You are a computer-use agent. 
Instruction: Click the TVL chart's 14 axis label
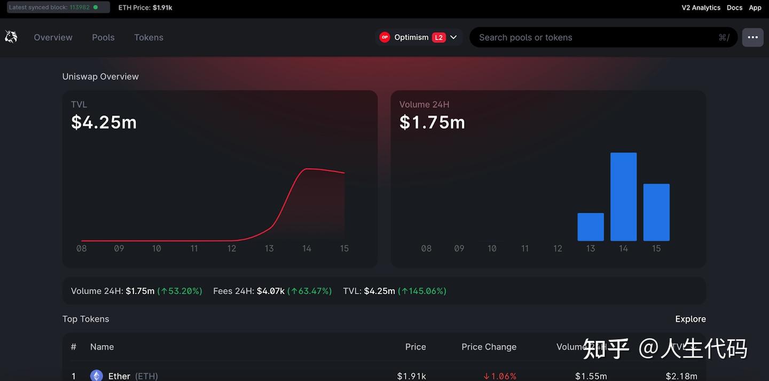coord(307,248)
